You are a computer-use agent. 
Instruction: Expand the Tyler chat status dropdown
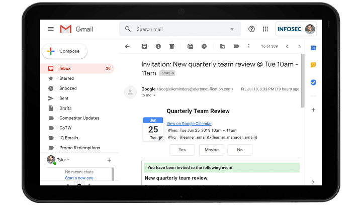68,160
